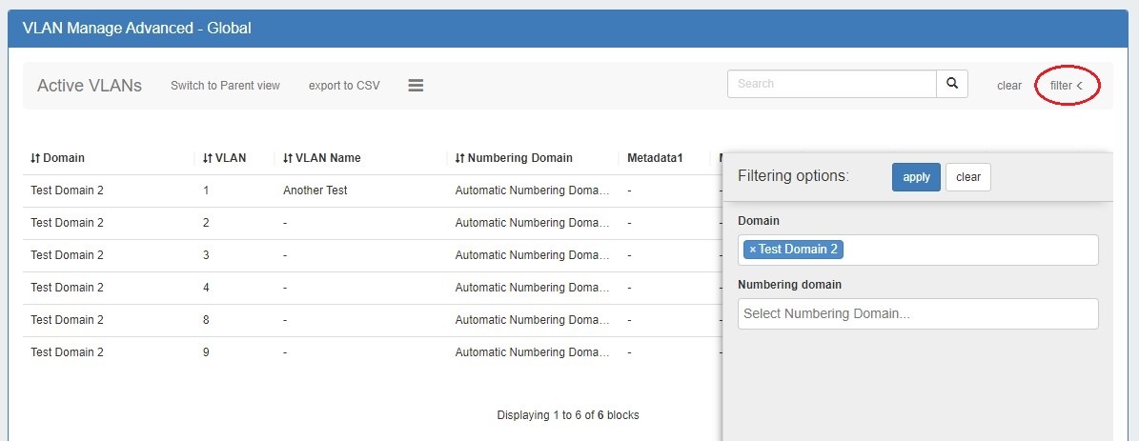1139x441 pixels.
Task: Collapse the filter panel toggle
Action: tap(1067, 86)
